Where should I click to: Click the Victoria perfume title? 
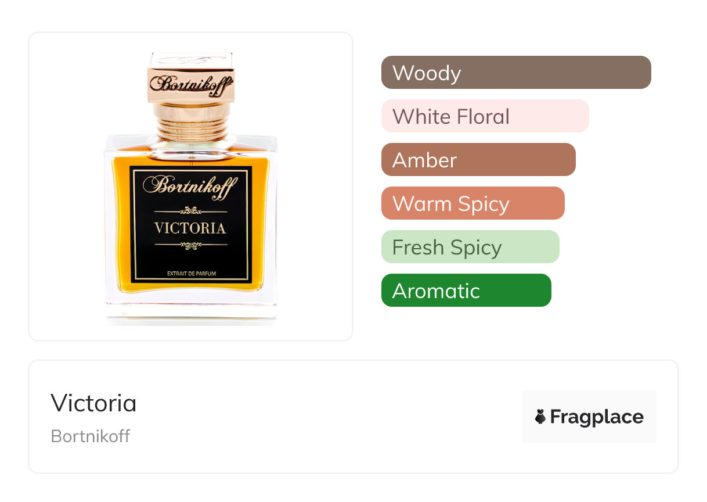(93, 403)
